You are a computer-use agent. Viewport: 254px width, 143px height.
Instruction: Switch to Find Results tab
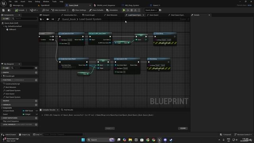click(67, 110)
